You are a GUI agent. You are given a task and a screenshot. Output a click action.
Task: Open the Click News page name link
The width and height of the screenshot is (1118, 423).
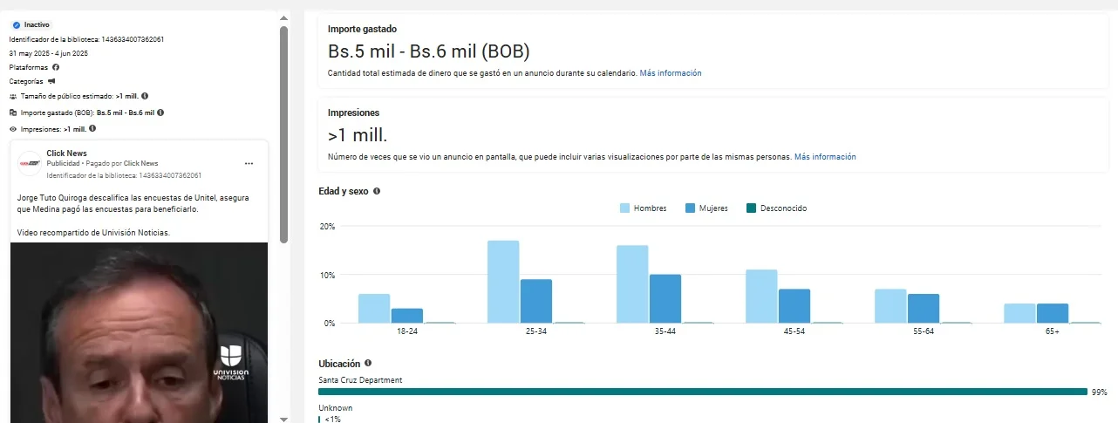(x=66, y=154)
